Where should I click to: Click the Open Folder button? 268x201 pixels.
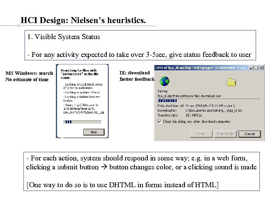tap(226, 134)
